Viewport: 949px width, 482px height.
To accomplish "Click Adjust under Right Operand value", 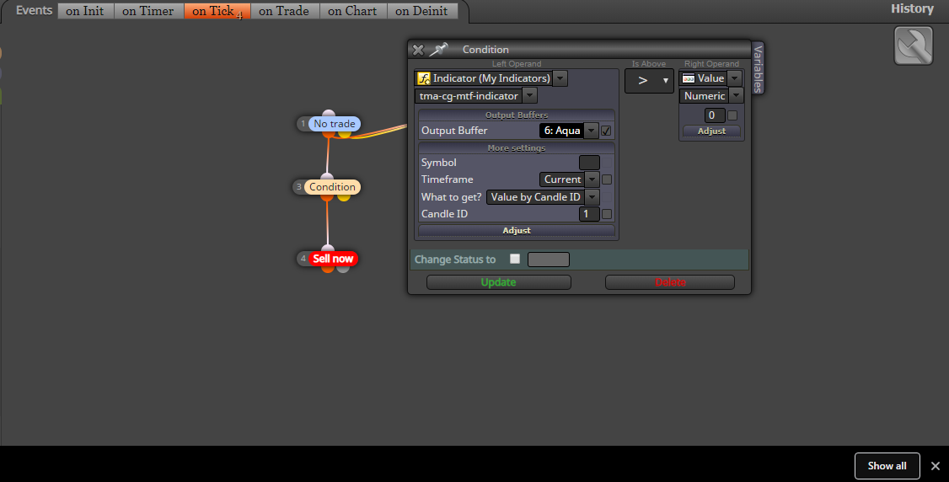I will coord(711,131).
